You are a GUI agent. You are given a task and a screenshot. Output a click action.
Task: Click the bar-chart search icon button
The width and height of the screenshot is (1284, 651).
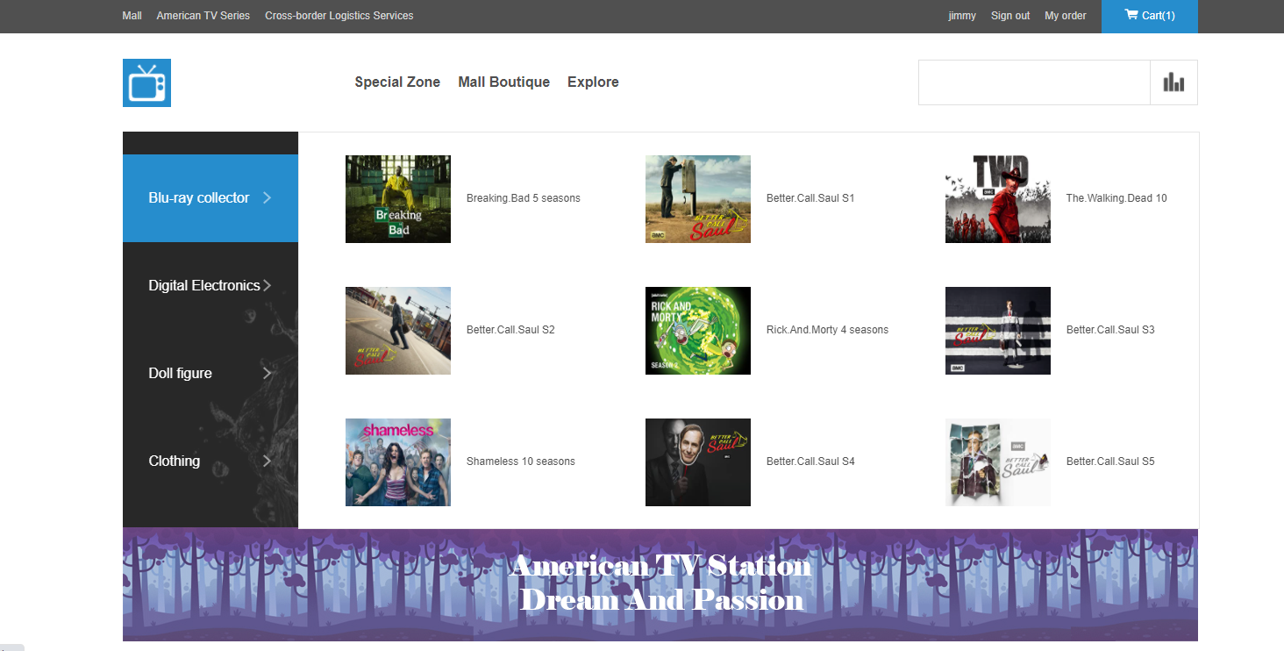click(1173, 82)
